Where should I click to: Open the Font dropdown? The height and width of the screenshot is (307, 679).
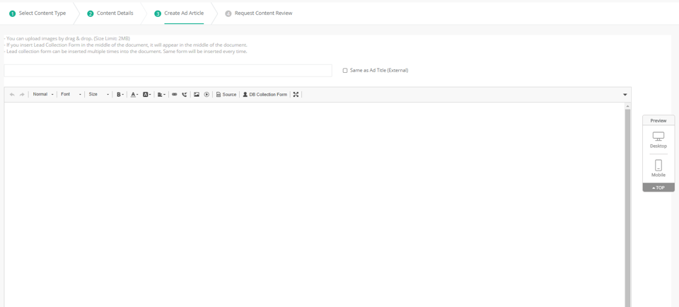[71, 94]
